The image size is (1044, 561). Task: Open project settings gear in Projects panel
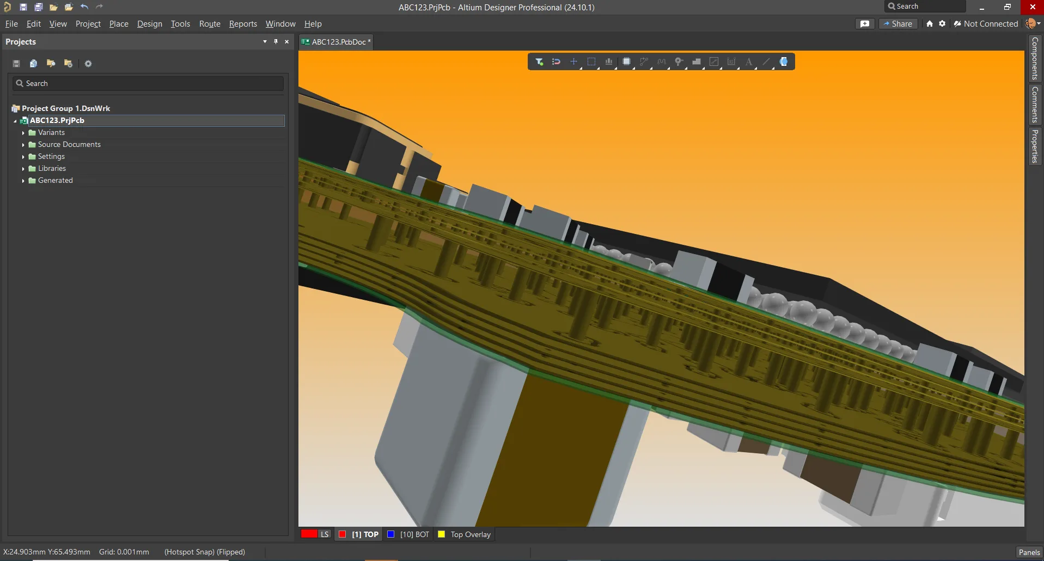click(x=88, y=64)
